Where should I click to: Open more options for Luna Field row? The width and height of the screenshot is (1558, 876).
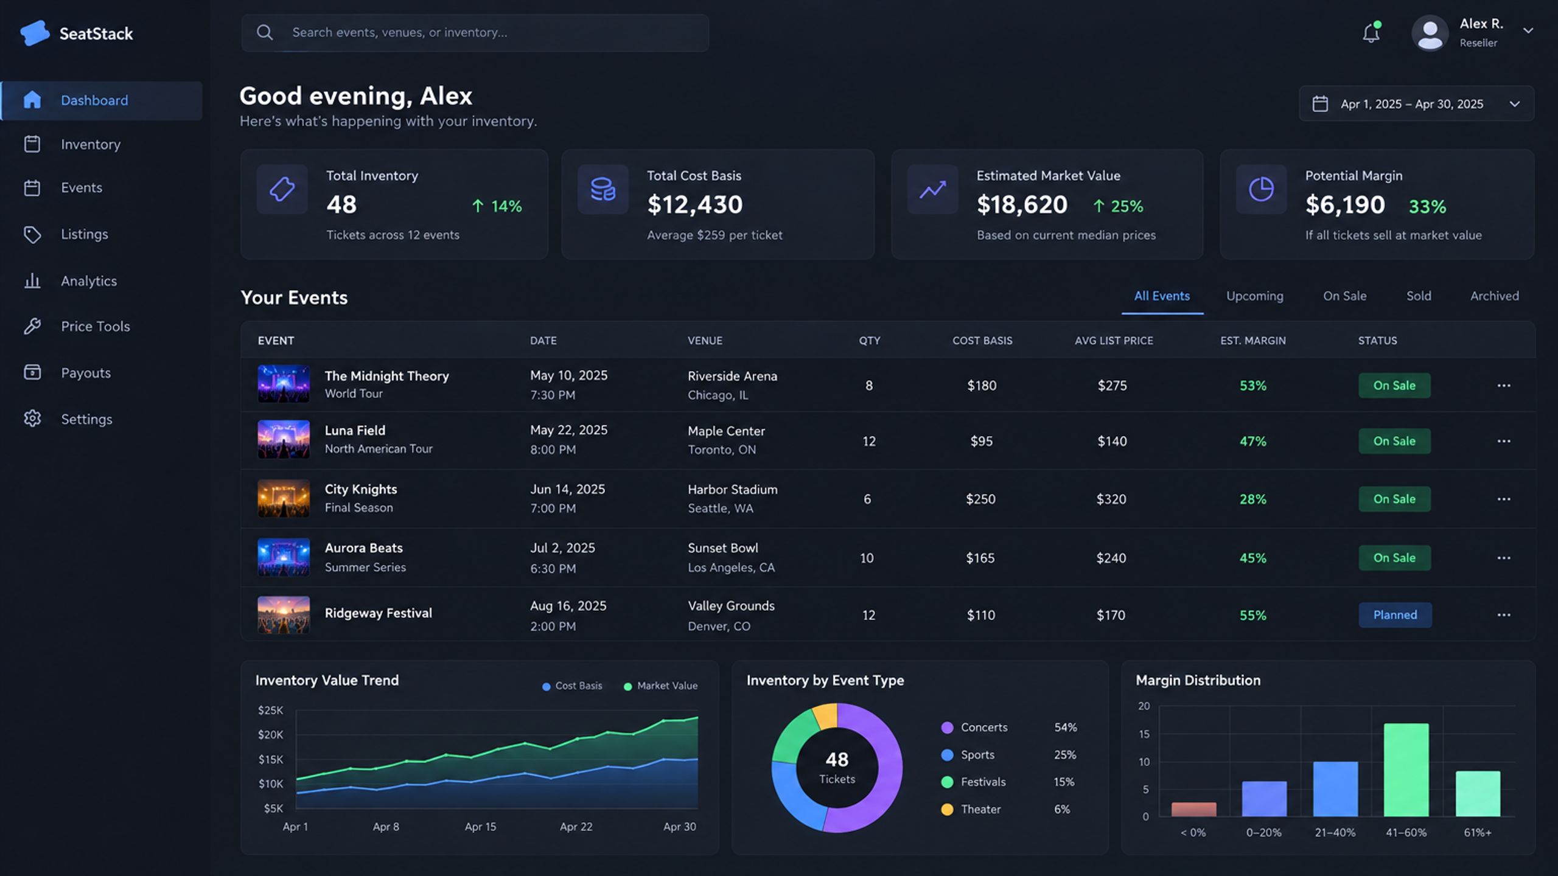[x=1504, y=441]
